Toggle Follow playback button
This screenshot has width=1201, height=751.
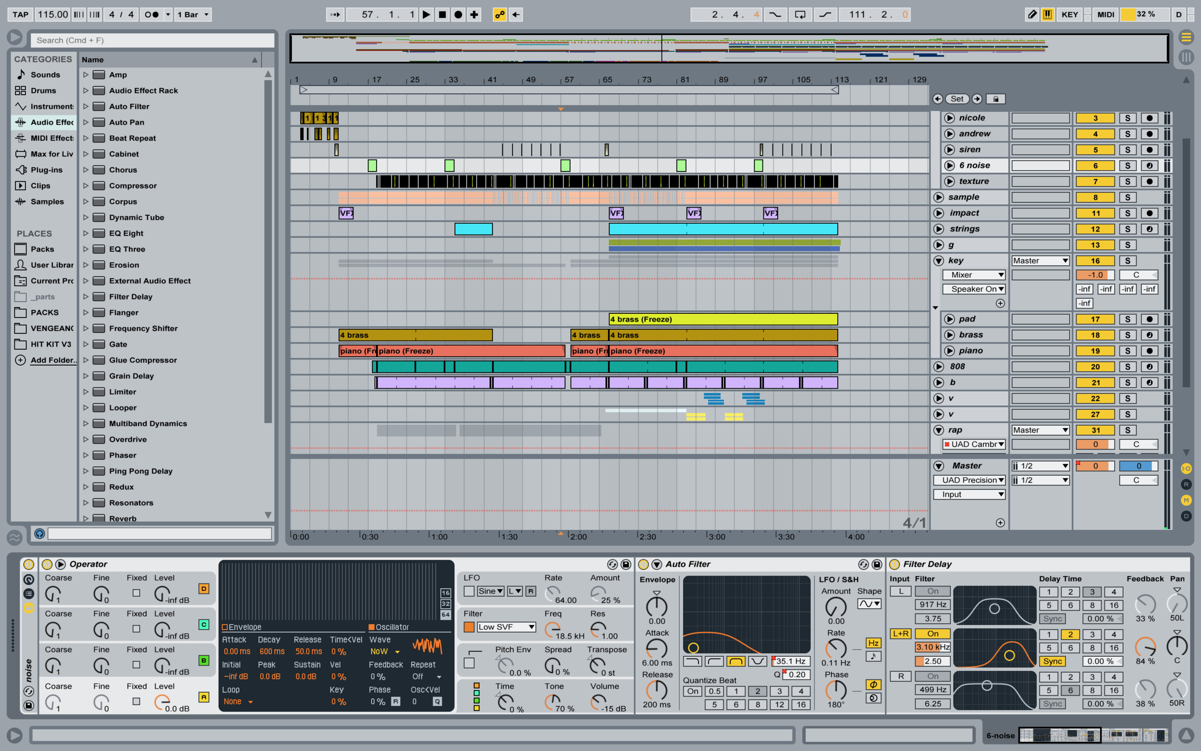coord(335,14)
